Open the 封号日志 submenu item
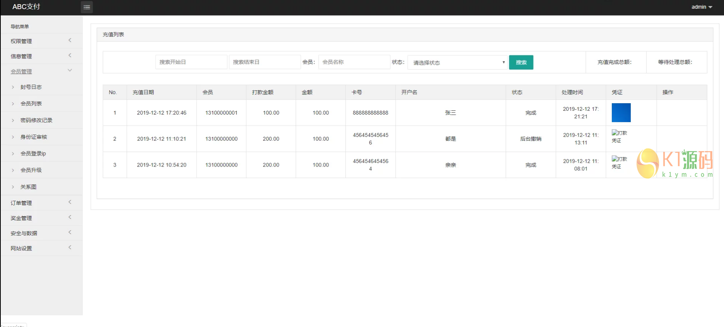Viewport: 724px width, 327px height. pyautogui.click(x=31, y=87)
